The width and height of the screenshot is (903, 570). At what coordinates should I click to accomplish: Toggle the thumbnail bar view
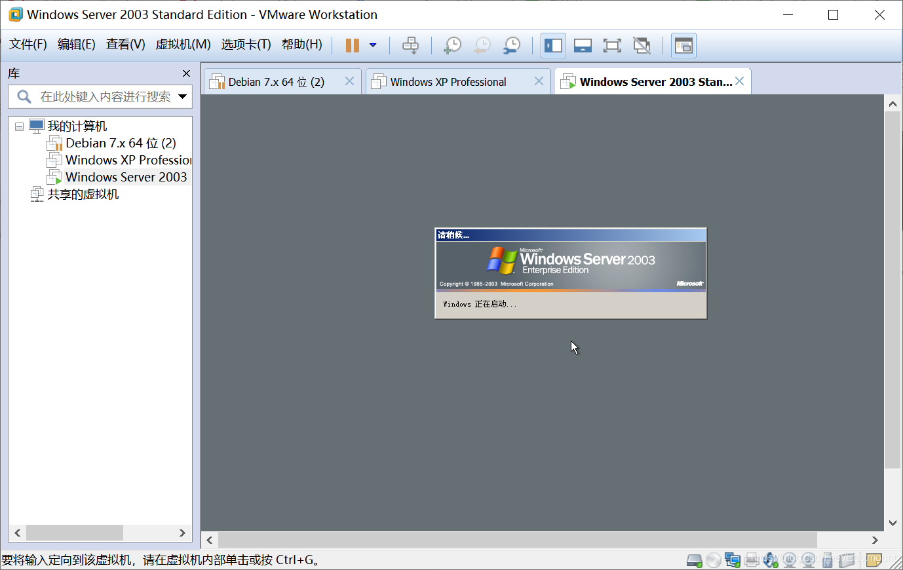[x=583, y=45]
